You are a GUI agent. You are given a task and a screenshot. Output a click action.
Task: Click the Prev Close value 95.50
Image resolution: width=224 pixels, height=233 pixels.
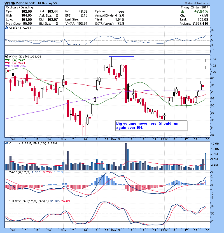coord(27,24)
